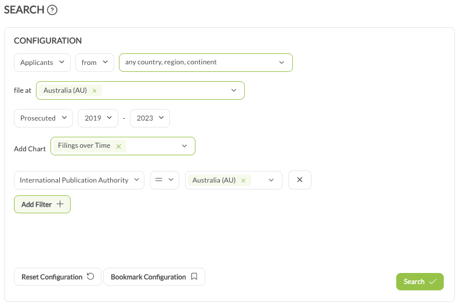
Task: Expand the file at office dropdown arrow
Action: coord(234,90)
